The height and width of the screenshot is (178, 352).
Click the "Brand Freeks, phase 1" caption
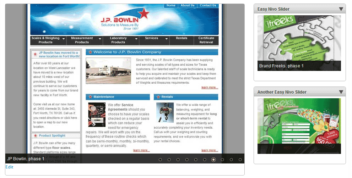pyautogui.click(x=281, y=66)
